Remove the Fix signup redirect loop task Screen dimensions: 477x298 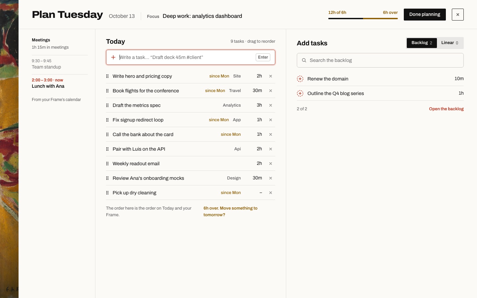(x=271, y=120)
